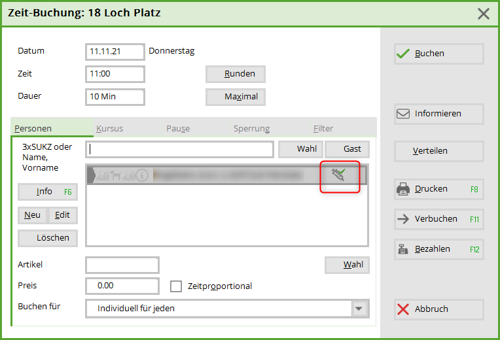Click the Preis field showing 0.00
The height and width of the screenshot is (340, 500).
pyautogui.click(x=122, y=286)
